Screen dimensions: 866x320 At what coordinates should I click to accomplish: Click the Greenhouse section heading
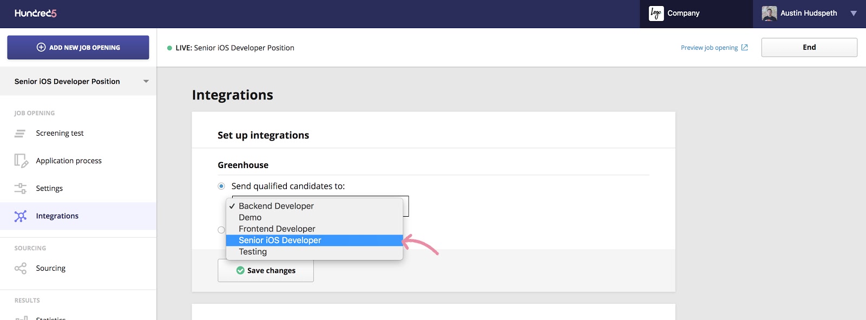pyautogui.click(x=243, y=165)
